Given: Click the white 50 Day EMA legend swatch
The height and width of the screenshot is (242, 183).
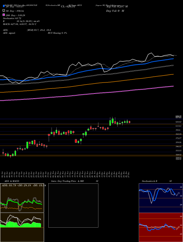Looking at the screenshot, I should (x=4, y=11).
